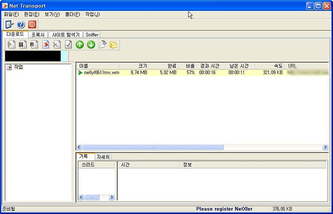Move job down with green down arrow
The height and width of the screenshot is (214, 333).
(x=91, y=45)
